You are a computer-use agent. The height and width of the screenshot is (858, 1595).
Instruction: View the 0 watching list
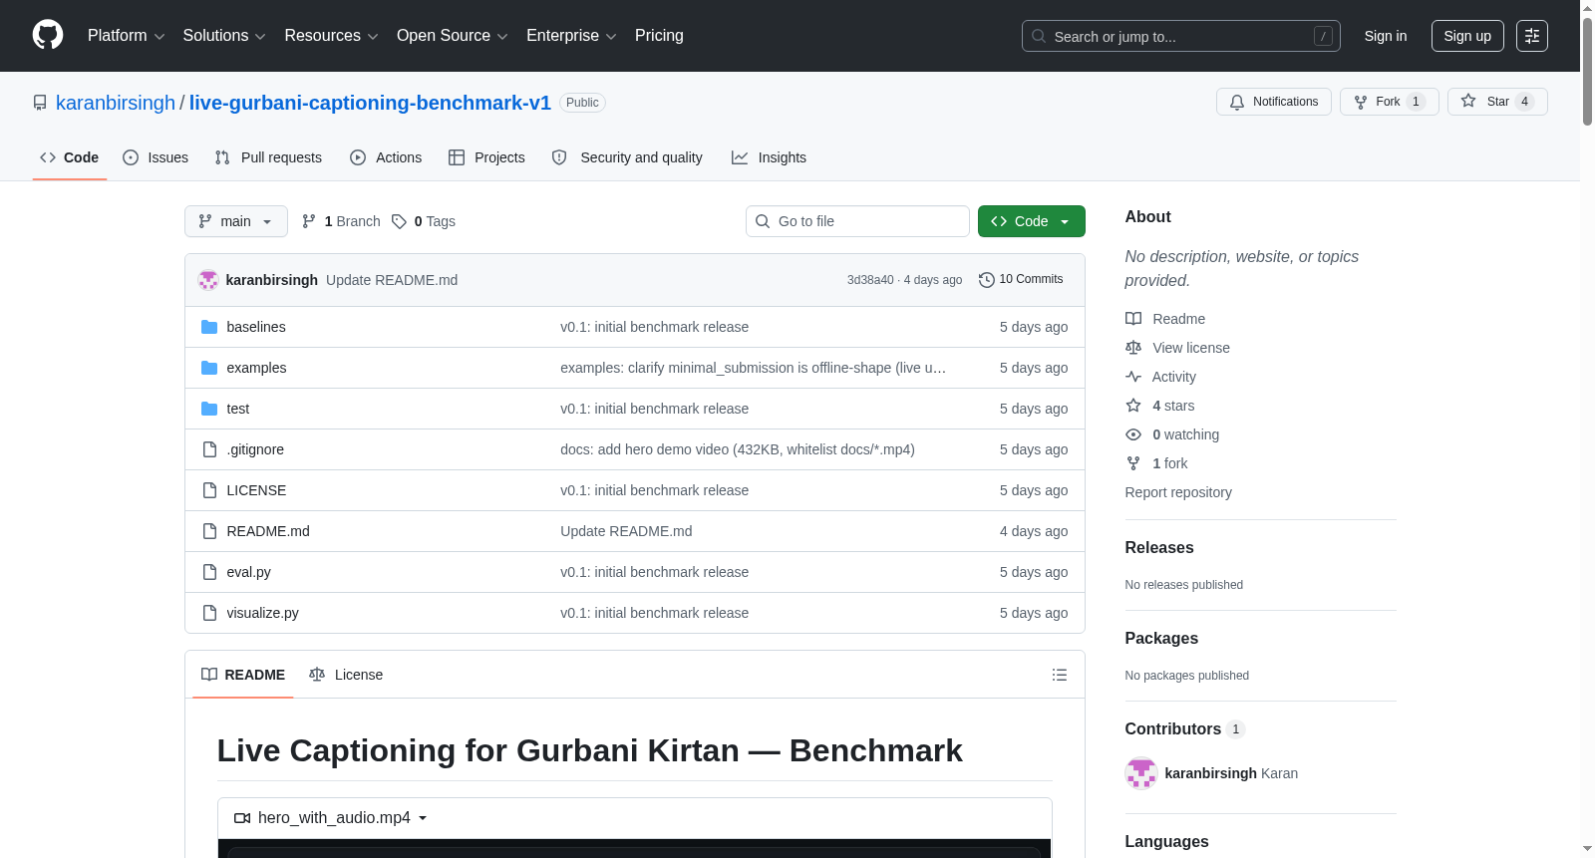pyautogui.click(x=1172, y=434)
